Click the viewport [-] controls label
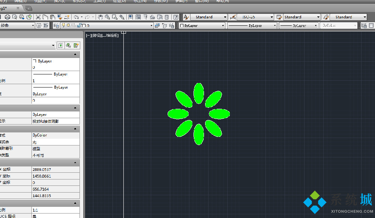Image resolution: width=375 pixels, height=218 pixels. click(88, 35)
